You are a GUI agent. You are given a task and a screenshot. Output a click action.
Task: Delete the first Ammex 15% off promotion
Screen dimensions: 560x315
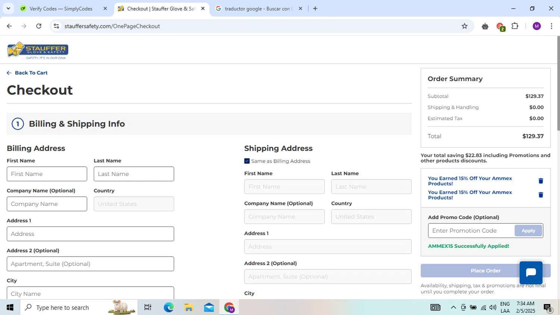pos(541,181)
